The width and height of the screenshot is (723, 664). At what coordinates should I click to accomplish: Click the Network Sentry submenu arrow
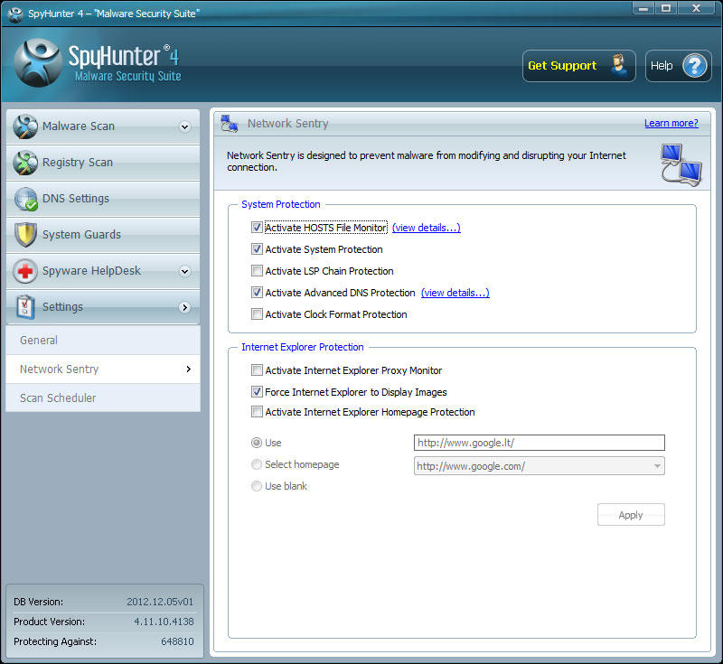click(188, 369)
